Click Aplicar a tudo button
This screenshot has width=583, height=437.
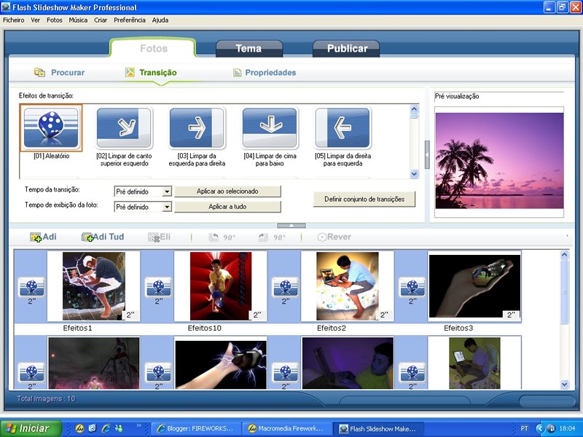click(227, 207)
